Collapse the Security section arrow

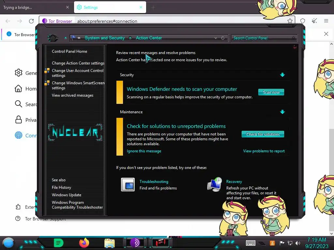coord(282,75)
